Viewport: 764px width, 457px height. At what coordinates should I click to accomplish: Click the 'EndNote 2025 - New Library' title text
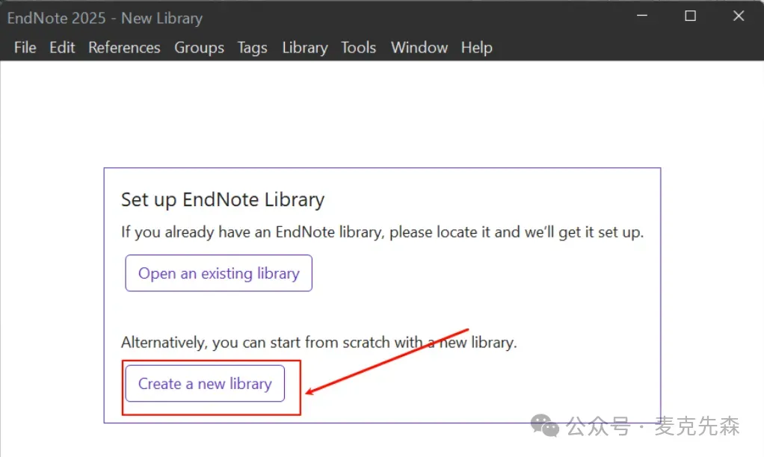pyautogui.click(x=105, y=18)
